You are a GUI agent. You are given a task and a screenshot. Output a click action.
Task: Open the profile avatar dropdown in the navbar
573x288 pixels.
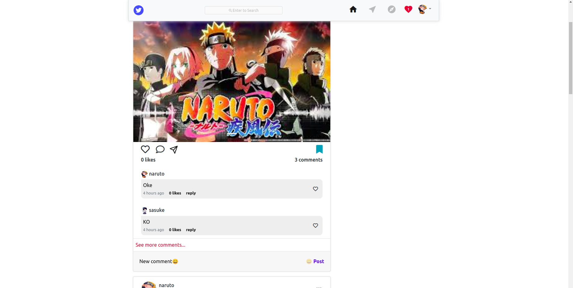coord(424,9)
